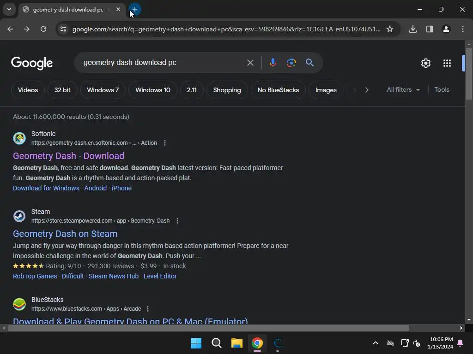The image size is (473, 354).
Task: Select the No BlueStacks filter chip
Action: [x=278, y=90]
